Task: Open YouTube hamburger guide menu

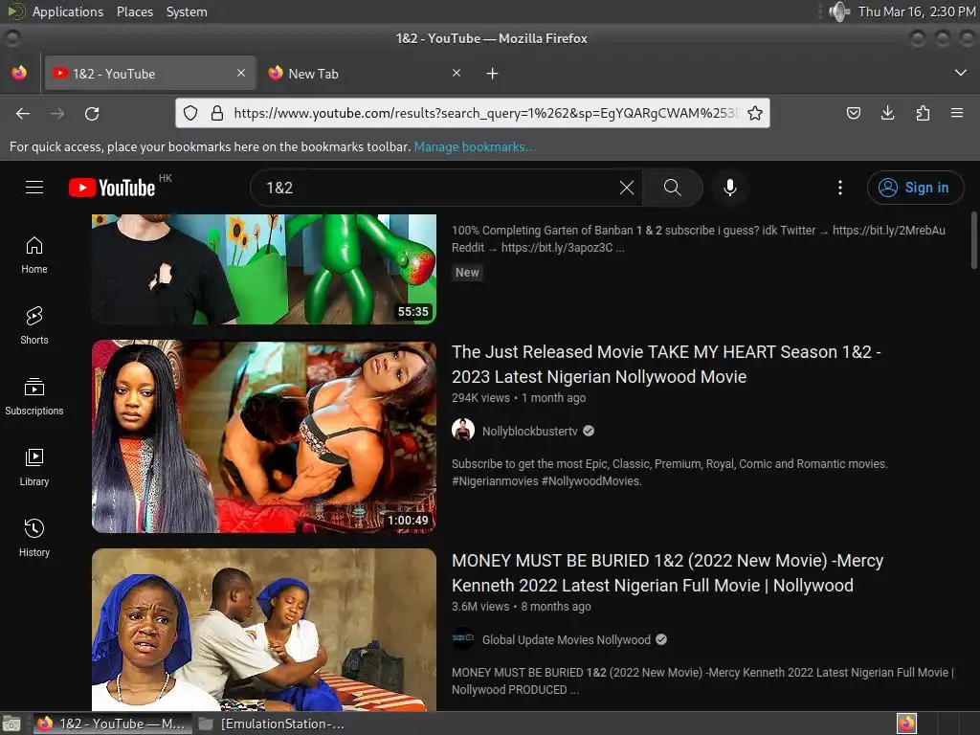Action: click(34, 187)
